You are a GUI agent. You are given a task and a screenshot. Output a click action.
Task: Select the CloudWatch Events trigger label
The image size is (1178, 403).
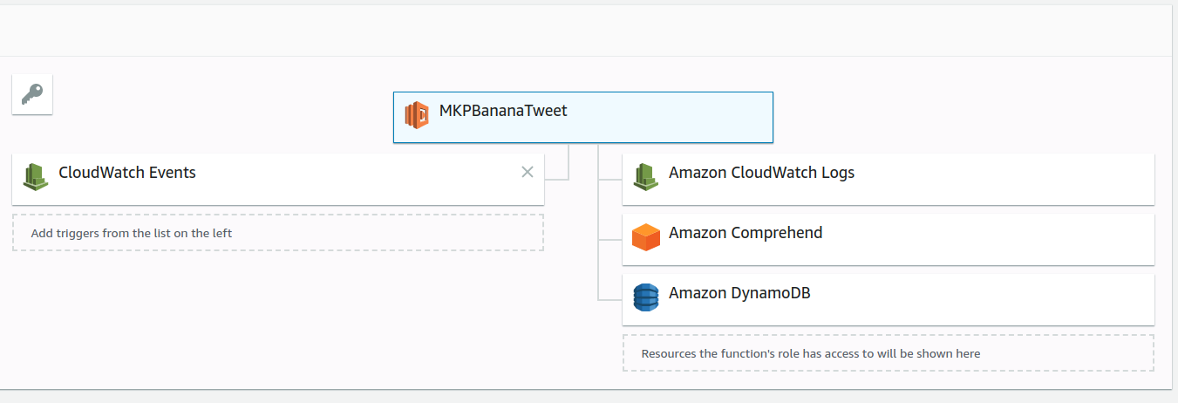click(127, 173)
